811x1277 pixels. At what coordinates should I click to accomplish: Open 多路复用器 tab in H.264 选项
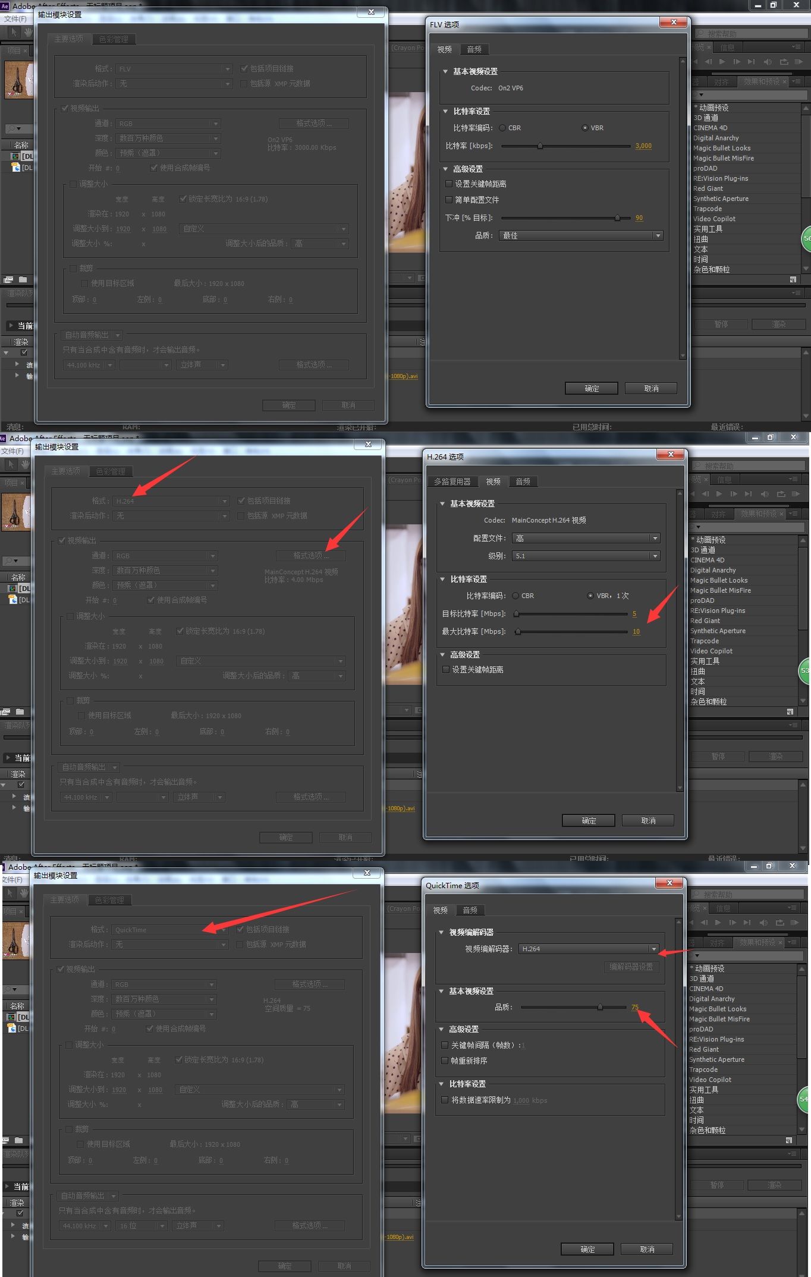click(452, 482)
